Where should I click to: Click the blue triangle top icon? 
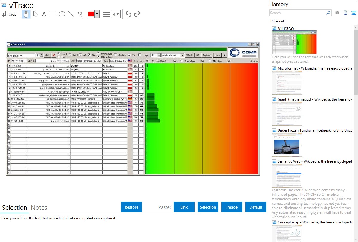point(354,13)
